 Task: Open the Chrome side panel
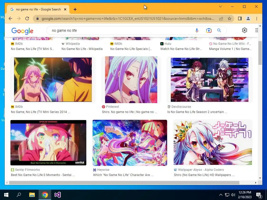tap(240, 18)
